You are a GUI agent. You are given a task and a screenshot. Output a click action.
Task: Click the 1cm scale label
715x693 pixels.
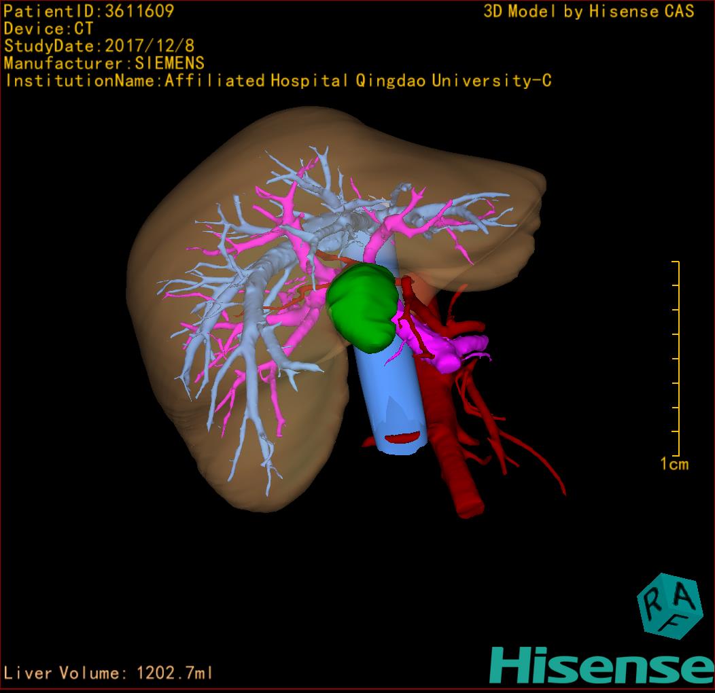tap(674, 464)
